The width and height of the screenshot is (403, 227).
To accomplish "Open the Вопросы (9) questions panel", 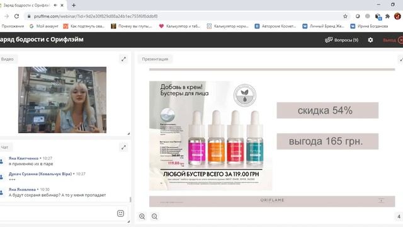I will pyautogui.click(x=341, y=40).
